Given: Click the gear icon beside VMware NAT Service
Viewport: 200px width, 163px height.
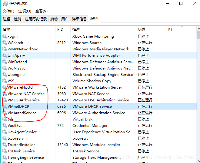Looking at the screenshot, I should tap(5, 93).
